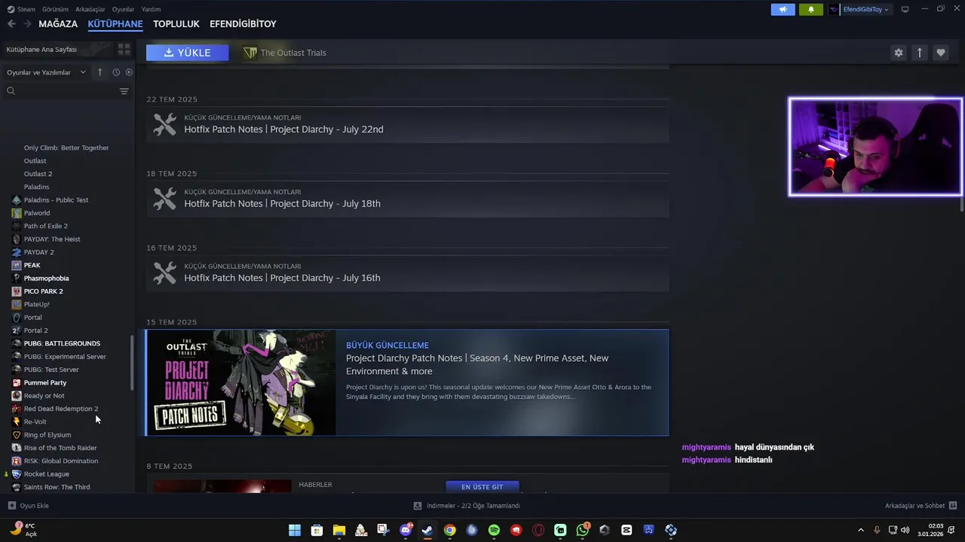Click the EN ÜSTE GİT button

pos(482,487)
